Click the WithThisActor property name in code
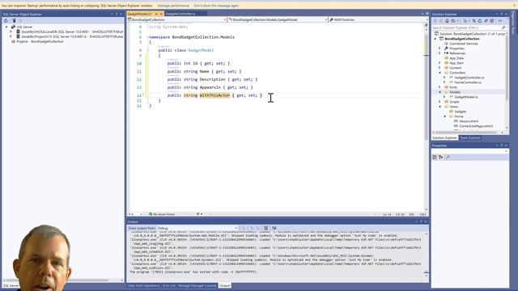The height and width of the screenshot is (291, 518). 214,95
